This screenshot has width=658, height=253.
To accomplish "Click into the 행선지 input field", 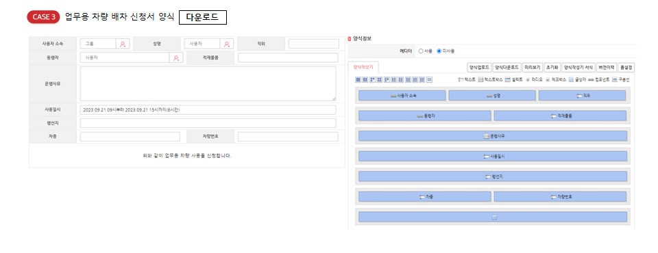I will click(x=208, y=123).
